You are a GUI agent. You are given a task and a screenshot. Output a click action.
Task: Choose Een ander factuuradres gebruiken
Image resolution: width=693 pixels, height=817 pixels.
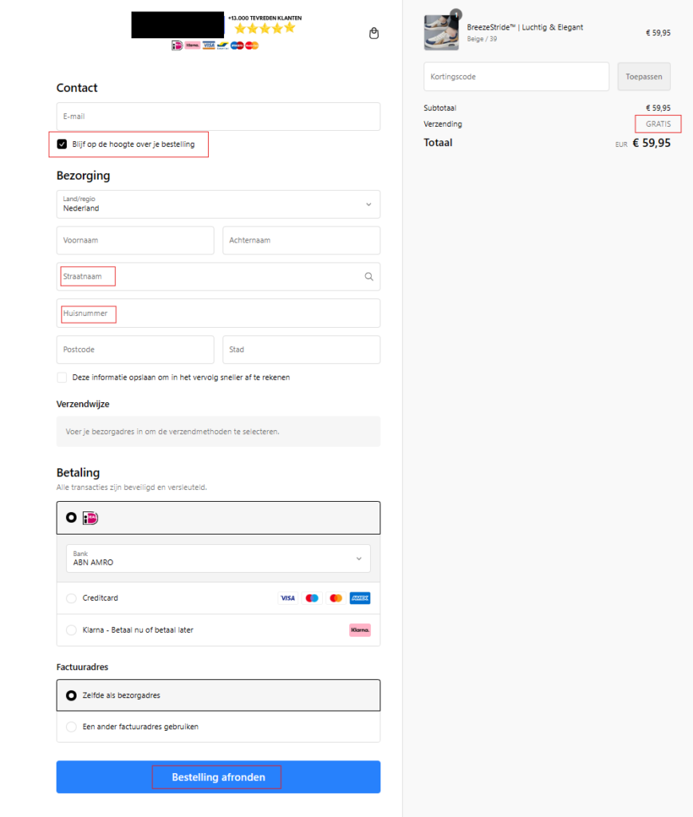(x=71, y=726)
